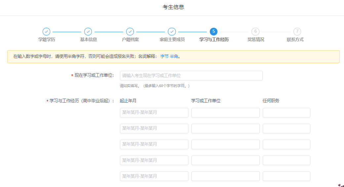Go to the 联系方式 step label
The width and height of the screenshot is (344, 187).
(x=295, y=39)
